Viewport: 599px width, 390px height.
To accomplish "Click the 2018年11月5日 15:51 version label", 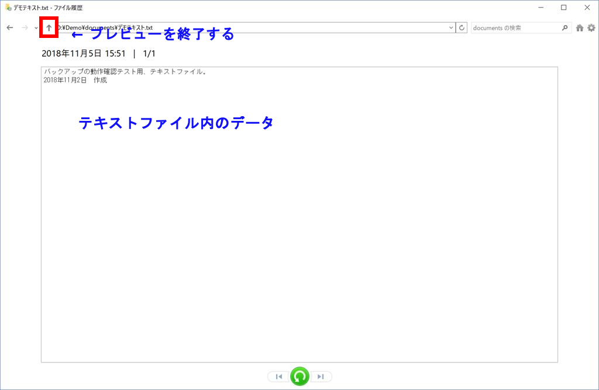I will coord(84,53).
